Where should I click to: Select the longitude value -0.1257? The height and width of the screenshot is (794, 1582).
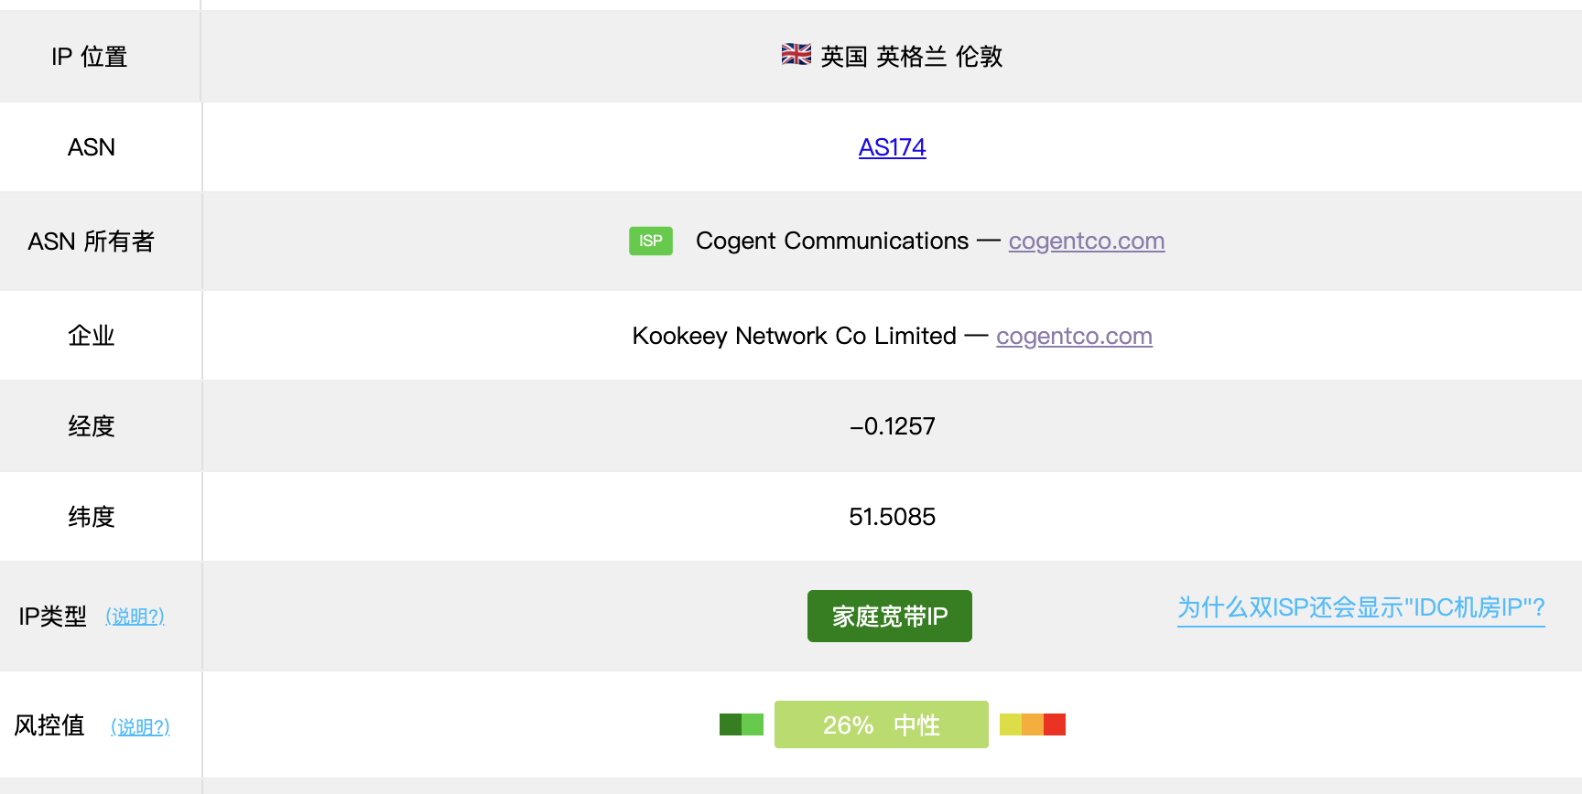click(893, 426)
